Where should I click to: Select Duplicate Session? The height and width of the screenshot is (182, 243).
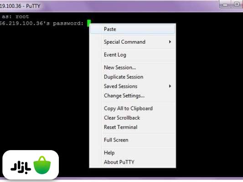click(x=133, y=77)
